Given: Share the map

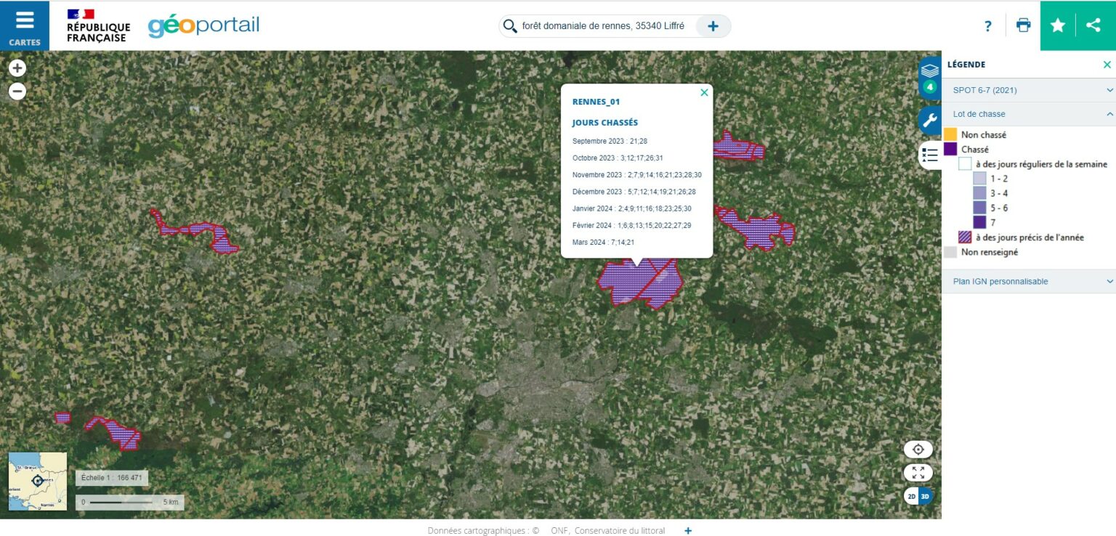Looking at the screenshot, I should pos(1093,25).
